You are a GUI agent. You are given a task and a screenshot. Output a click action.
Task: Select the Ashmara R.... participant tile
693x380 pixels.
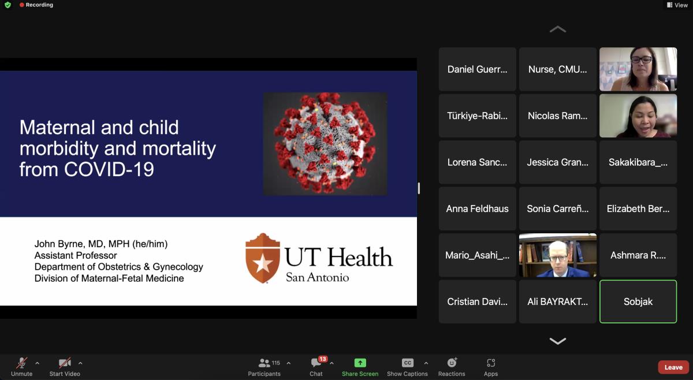click(x=638, y=255)
